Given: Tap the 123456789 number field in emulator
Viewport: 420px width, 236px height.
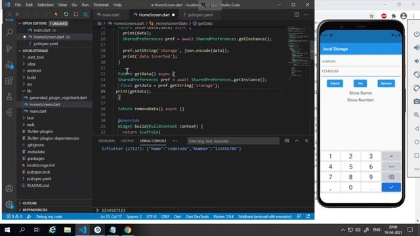Looking at the screenshot, I should (x=360, y=71).
